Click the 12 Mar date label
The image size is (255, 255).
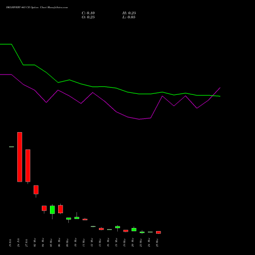click(92, 243)
